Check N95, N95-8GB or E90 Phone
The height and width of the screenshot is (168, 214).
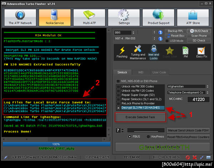tap(118, 81)
